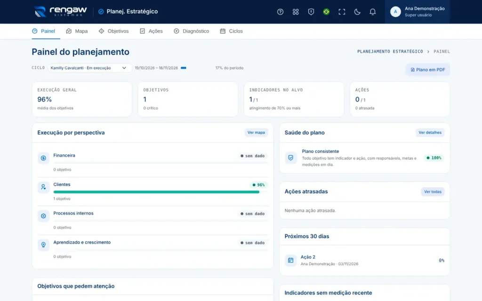Click the Clientes 96% status badge

pos(258,185)
